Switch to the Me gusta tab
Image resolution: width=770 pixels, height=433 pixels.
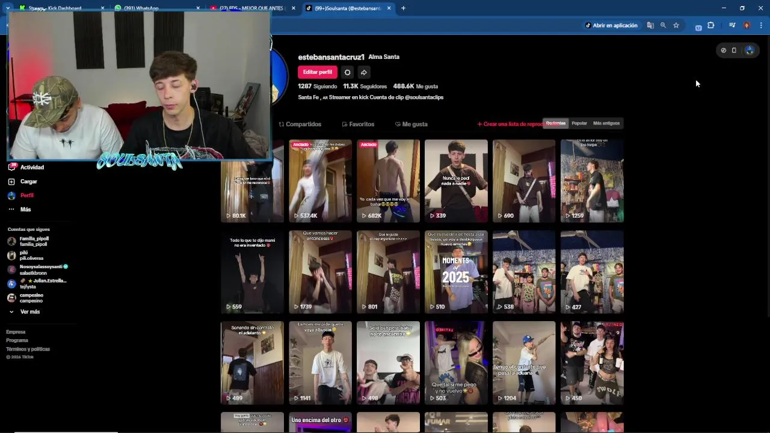(x=411, y=124)
